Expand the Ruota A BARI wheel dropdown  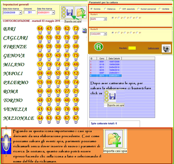coord(105,19)
